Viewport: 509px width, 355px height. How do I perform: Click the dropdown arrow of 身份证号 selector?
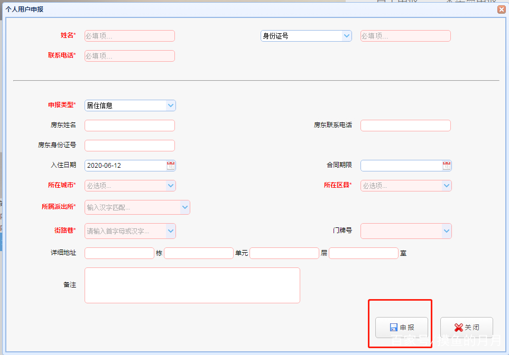click(x=347, y=36)
